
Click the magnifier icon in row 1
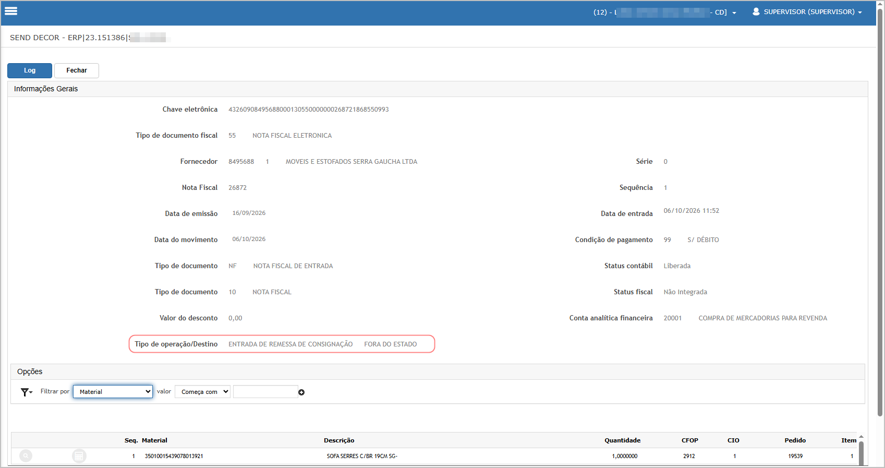coord(26,456)
